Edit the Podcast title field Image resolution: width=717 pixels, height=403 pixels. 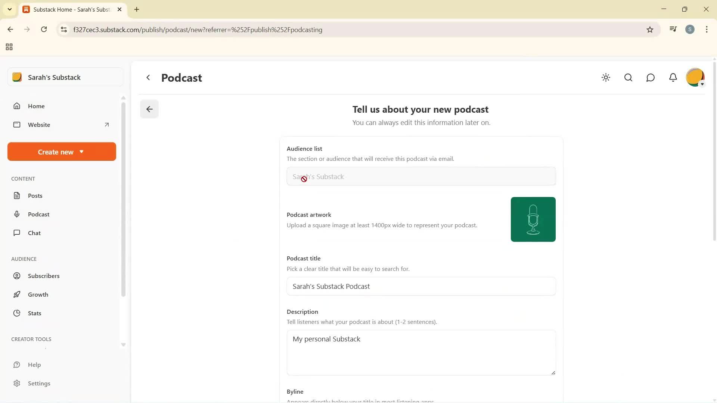[420, 286]
